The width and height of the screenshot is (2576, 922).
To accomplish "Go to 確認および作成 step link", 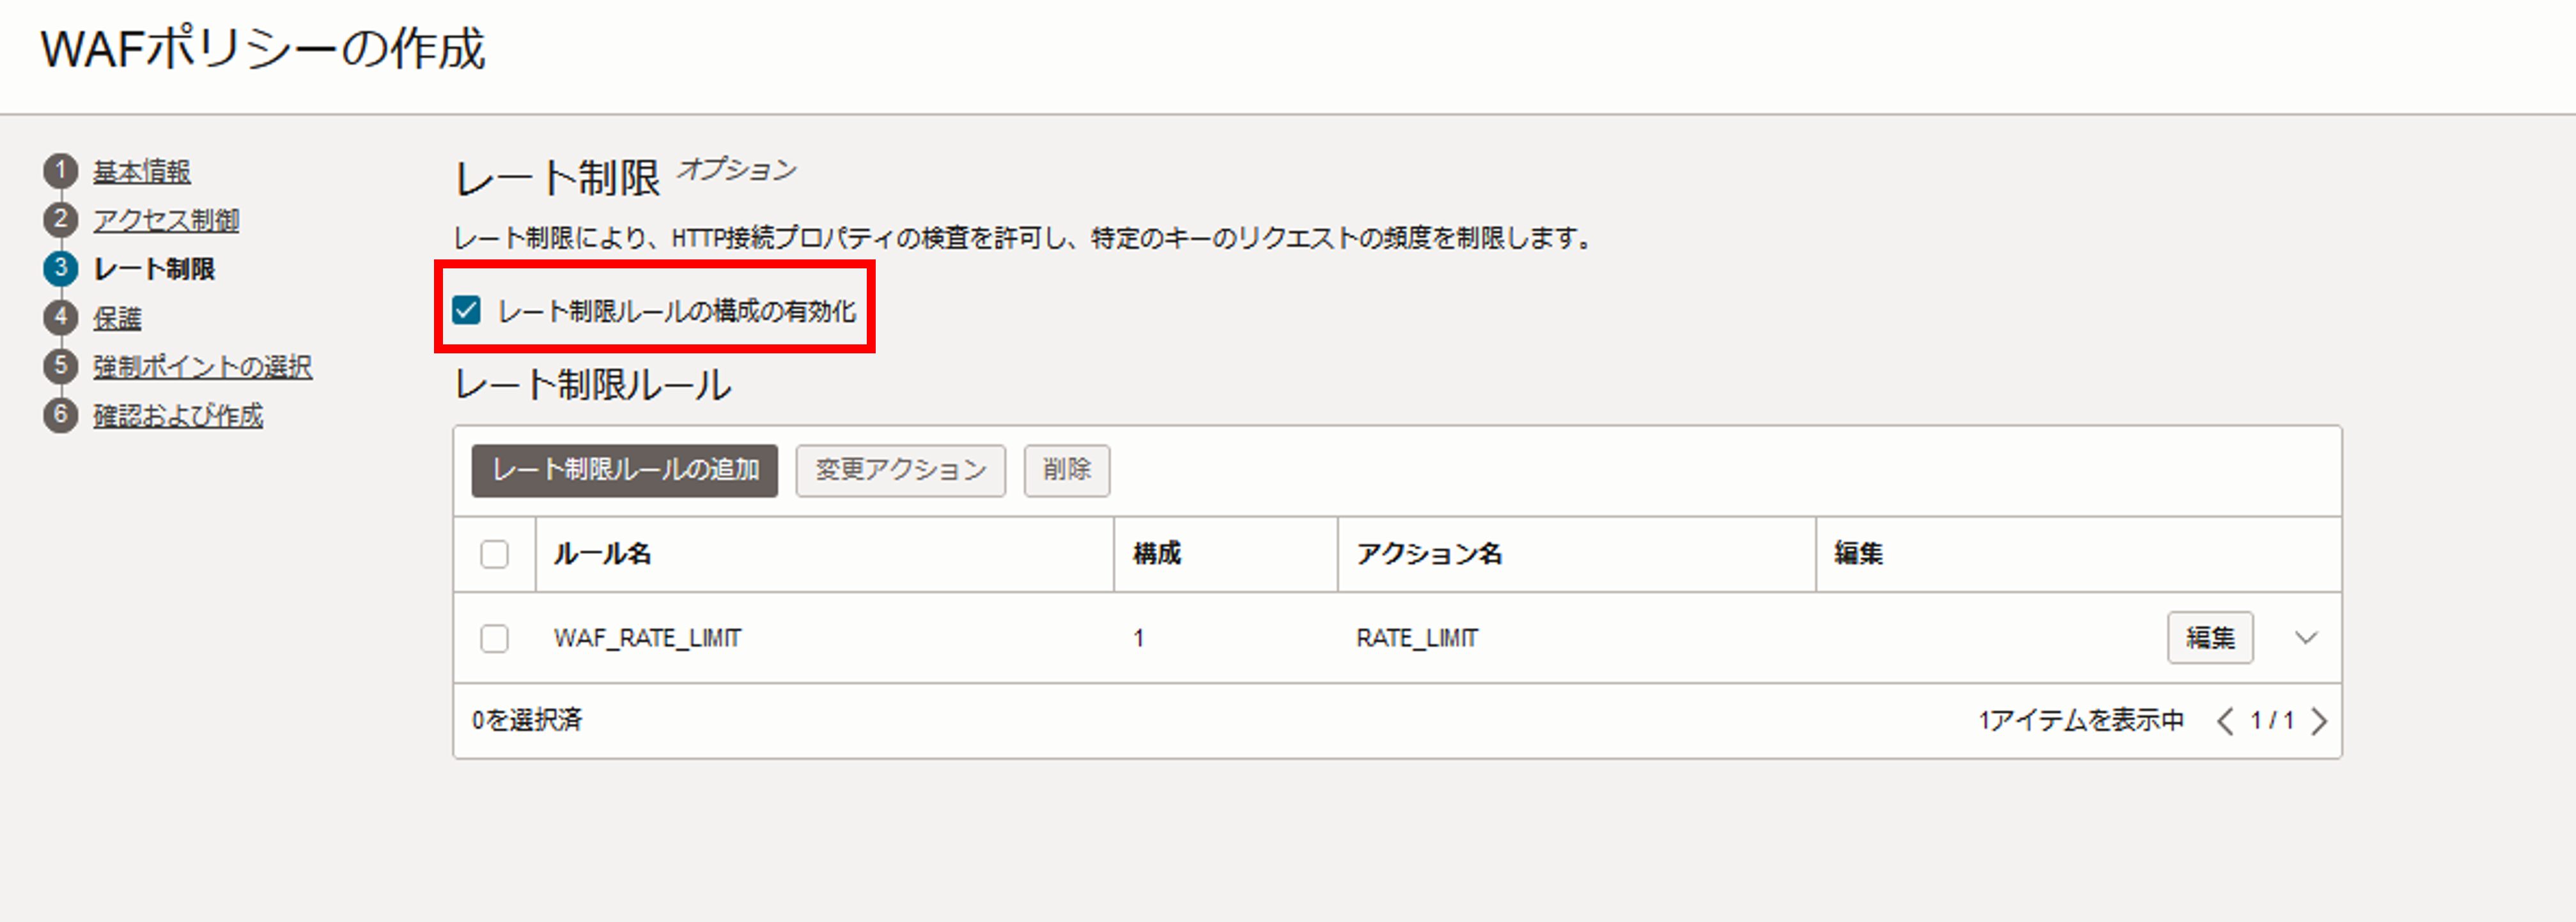I will coord(178,416).
